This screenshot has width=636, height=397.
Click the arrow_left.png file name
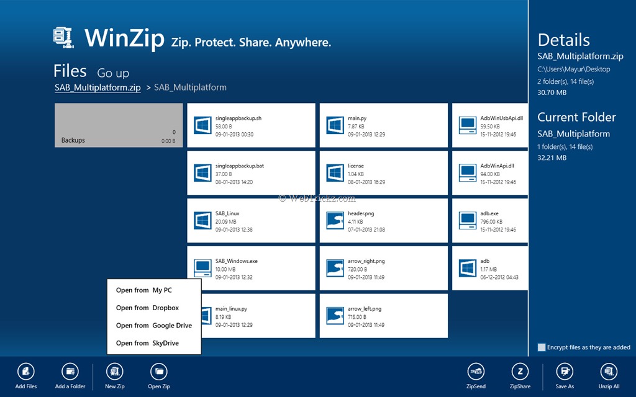pos(365,309)
